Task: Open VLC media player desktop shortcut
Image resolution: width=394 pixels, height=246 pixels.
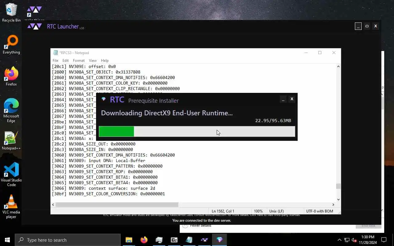Action: coord(11,207)
